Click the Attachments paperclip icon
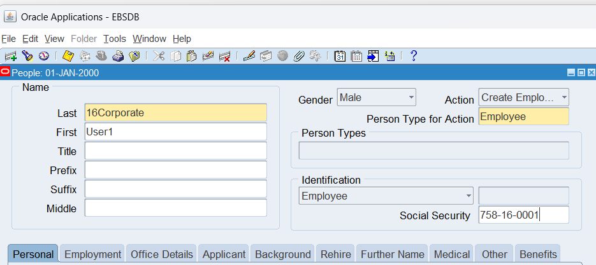The height and width of the screenshot is (265, 596). click(x=298, y=57)
